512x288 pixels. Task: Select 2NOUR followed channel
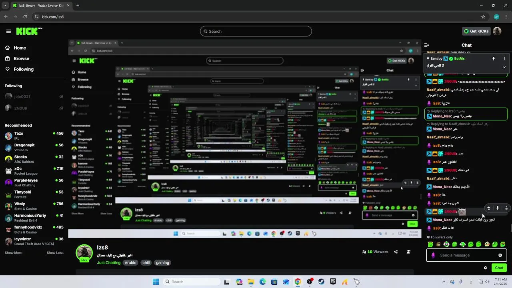(x=34, y=108)
